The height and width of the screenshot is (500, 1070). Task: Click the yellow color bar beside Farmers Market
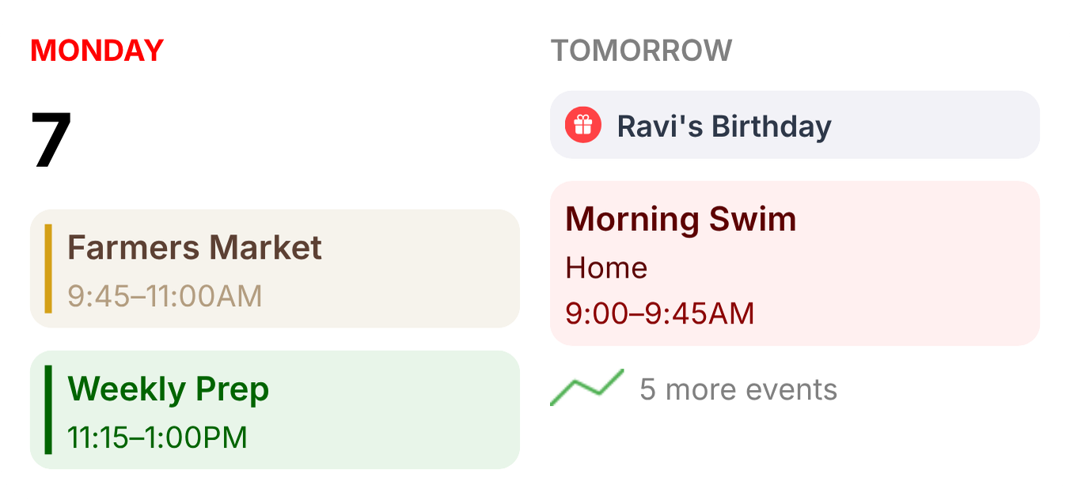coord(48,268)
